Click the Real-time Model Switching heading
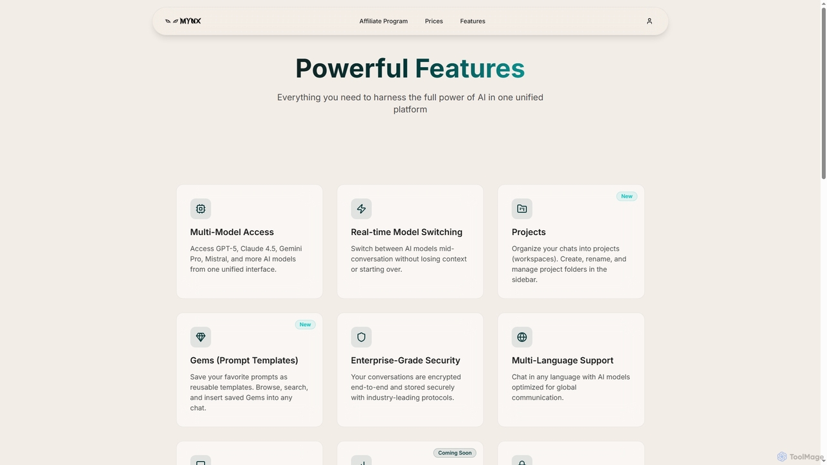This screenshot has width=827, height=465. click(x=406, y=232)
